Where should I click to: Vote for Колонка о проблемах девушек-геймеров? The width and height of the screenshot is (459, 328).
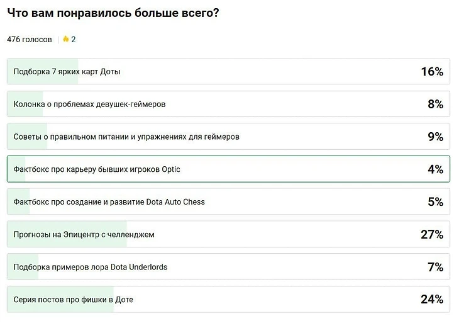click(89, 104)
